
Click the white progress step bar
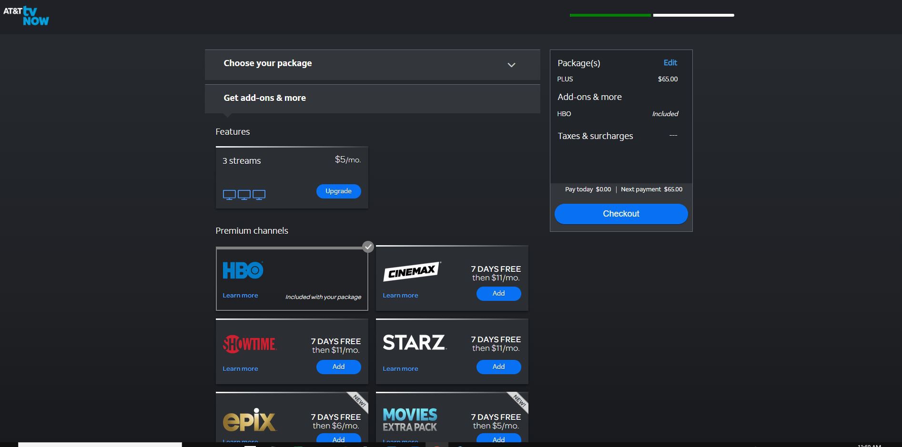coord(693,15)
